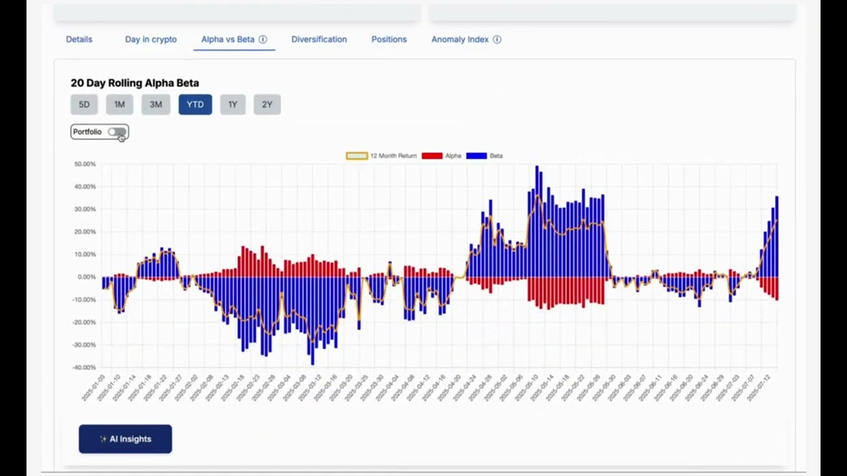Image resolution: width=847 pixels, height=476 pixels.
Task: Click the 'Beta' legend label
Action: pyautogui.click(x=496, y=156)
